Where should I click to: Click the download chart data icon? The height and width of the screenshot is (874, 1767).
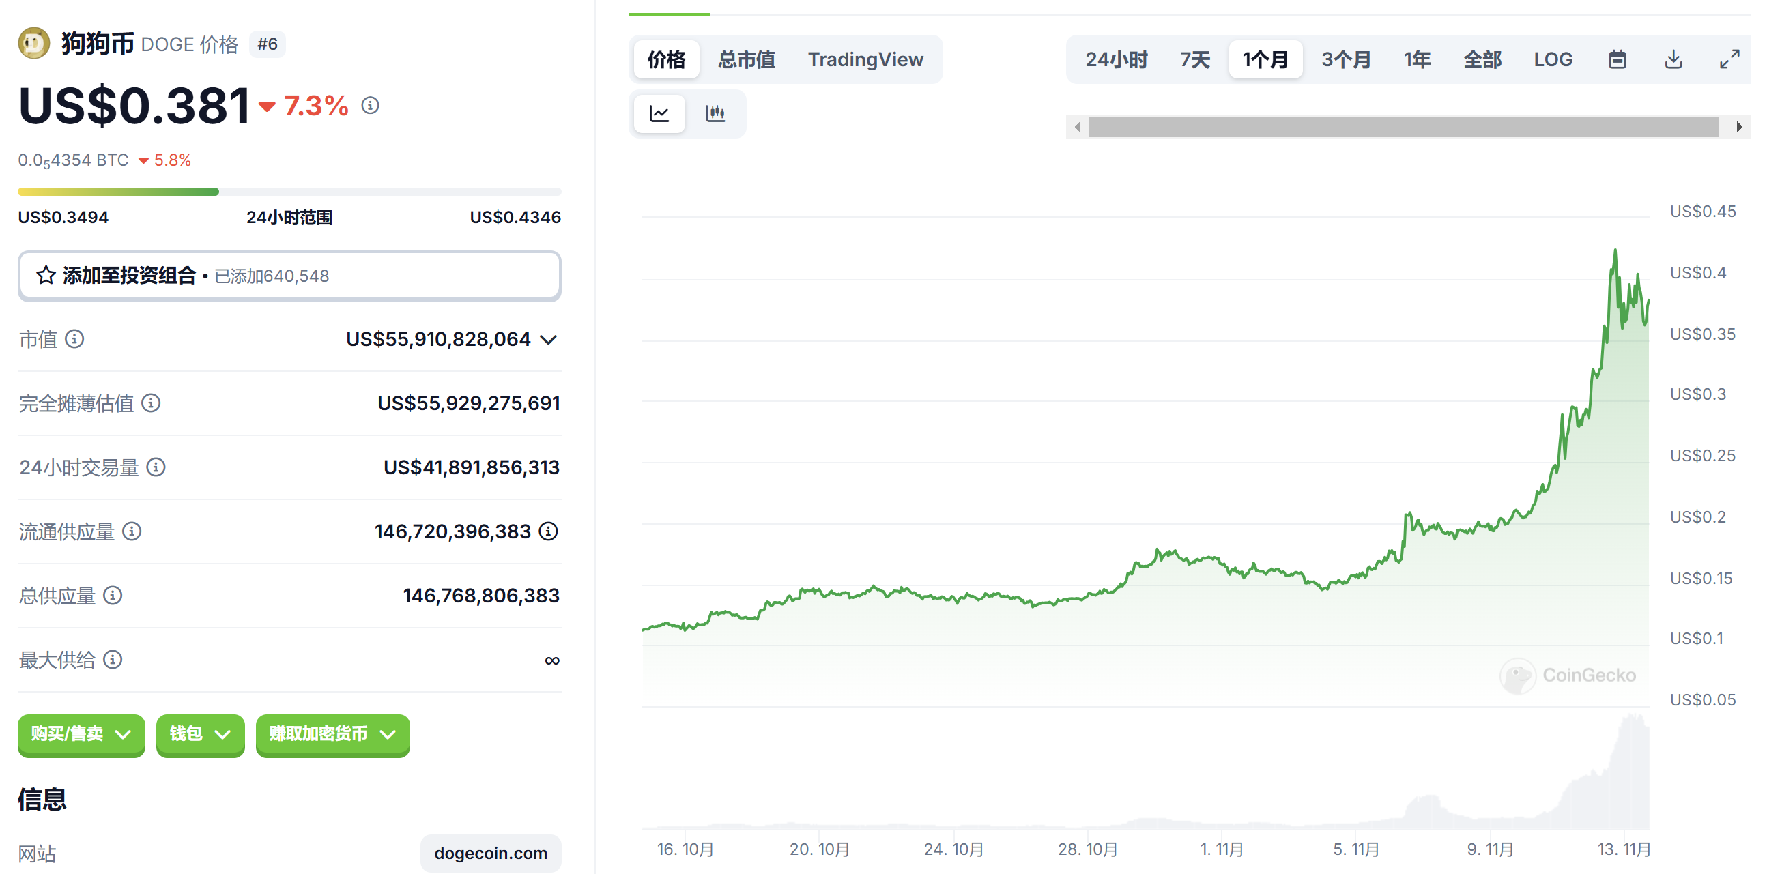click(1673, 59)
